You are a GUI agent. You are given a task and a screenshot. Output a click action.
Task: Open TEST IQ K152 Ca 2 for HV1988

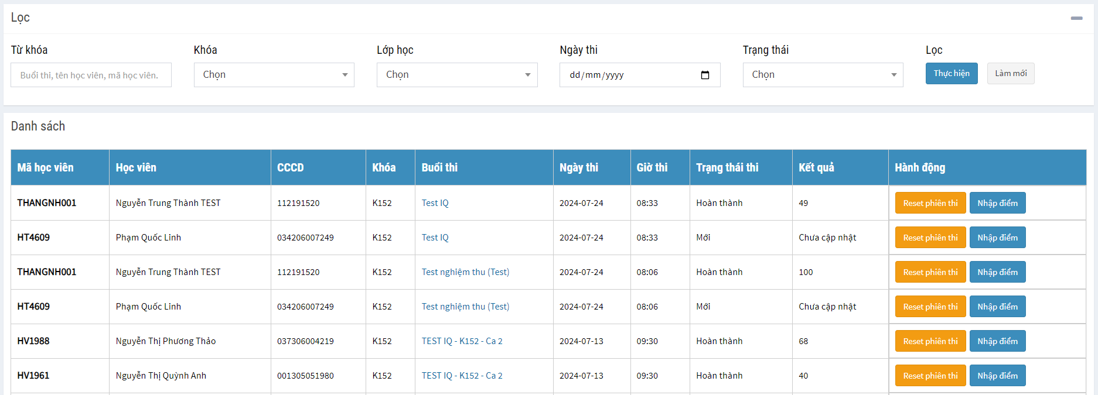(462, 341)
